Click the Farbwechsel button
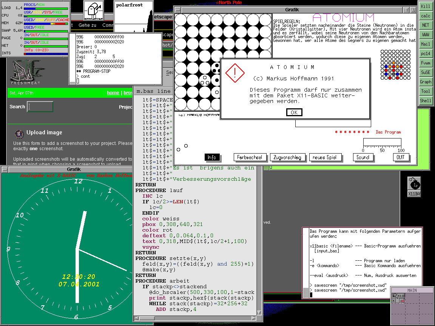Screen dimensions: 435x326 pos(250,157)
